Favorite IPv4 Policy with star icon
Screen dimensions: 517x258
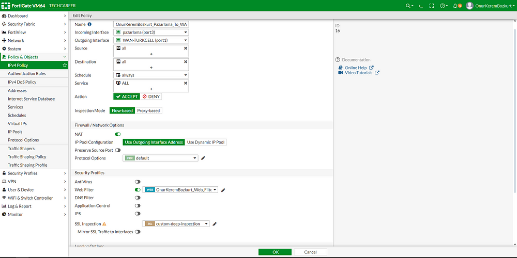(x=65, y=66)
